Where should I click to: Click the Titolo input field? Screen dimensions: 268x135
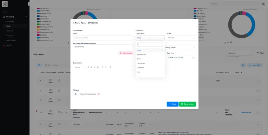103,38
